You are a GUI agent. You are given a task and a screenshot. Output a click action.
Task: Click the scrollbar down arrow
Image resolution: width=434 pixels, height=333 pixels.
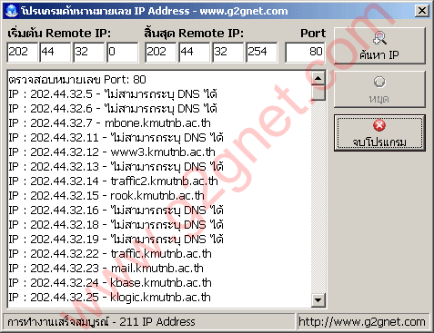pos(318,300)
